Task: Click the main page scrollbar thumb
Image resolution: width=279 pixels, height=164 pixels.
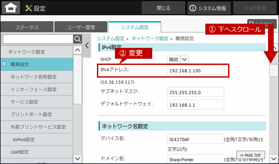Action: [x=273, y=70]
